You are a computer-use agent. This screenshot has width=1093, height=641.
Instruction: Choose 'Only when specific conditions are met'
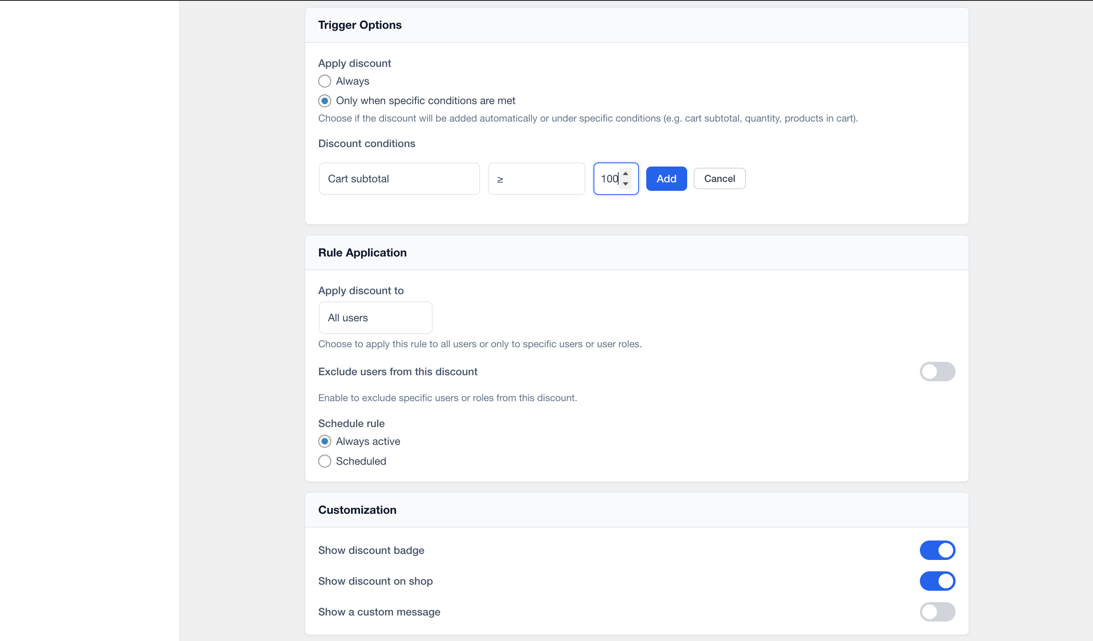(324, 101)
